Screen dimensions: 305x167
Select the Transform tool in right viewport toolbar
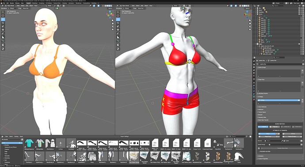tap(118, 30)
